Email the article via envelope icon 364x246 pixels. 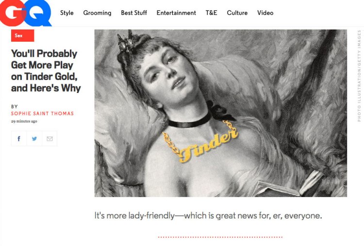point(50,138)
